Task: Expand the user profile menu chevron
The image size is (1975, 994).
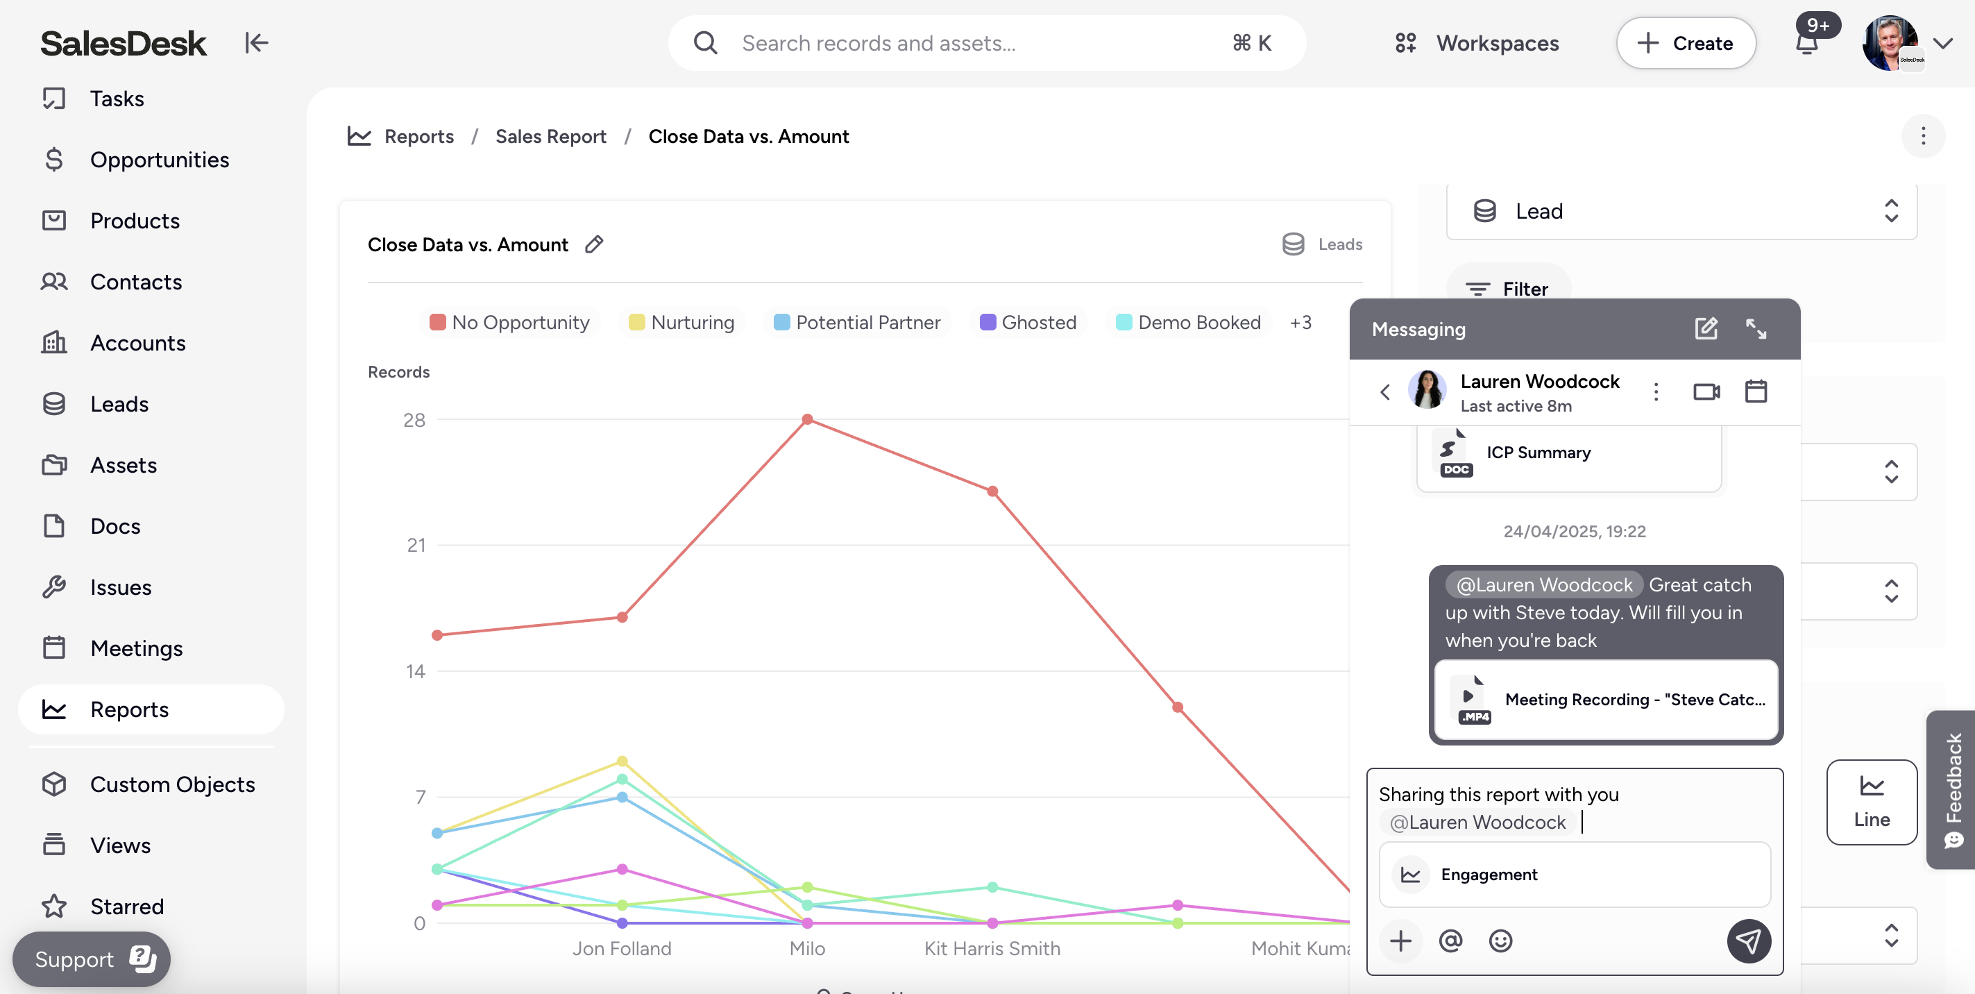Action: tap(1942, 43)
